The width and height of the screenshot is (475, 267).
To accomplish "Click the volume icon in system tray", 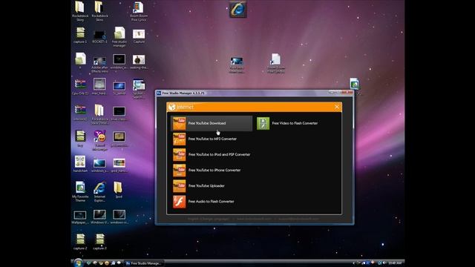I will point(384,263).
